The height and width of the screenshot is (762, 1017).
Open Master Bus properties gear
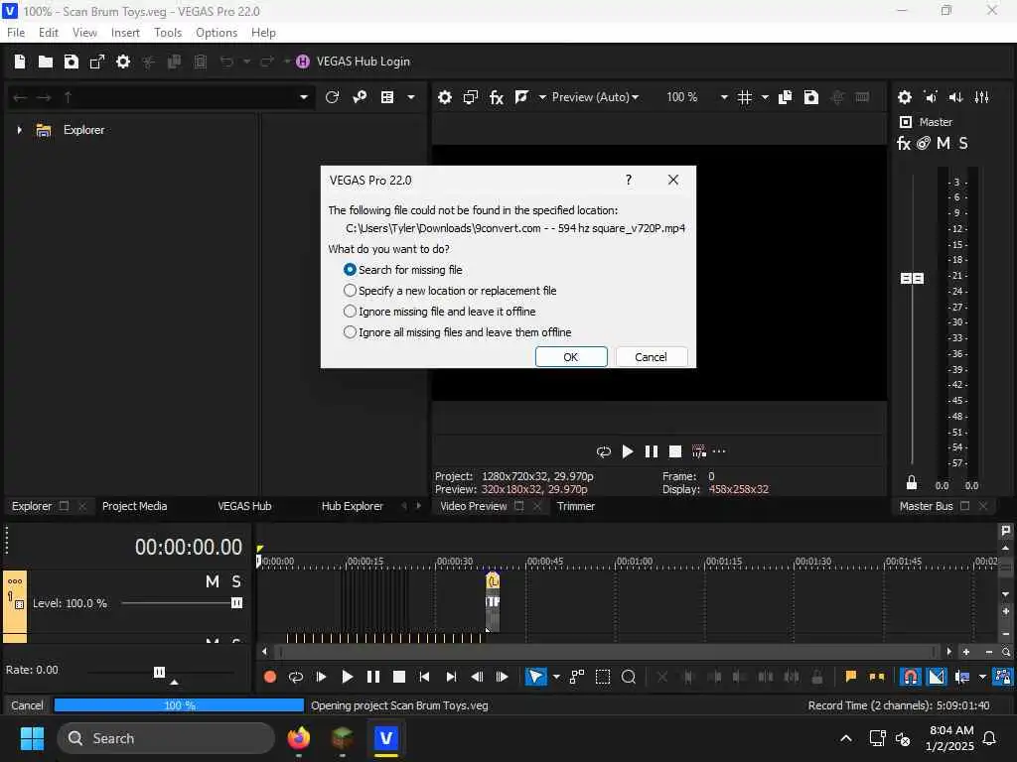point(904,97)
